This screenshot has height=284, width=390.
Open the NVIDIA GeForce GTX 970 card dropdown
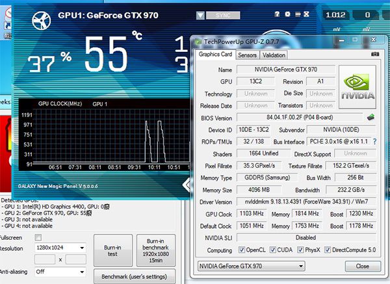(x=251, y=266)
